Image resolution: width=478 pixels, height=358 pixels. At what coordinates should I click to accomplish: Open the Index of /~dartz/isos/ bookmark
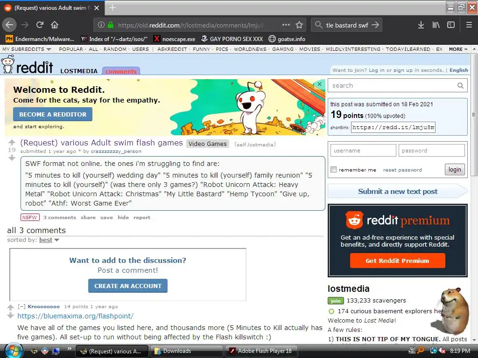click(114, 39)
